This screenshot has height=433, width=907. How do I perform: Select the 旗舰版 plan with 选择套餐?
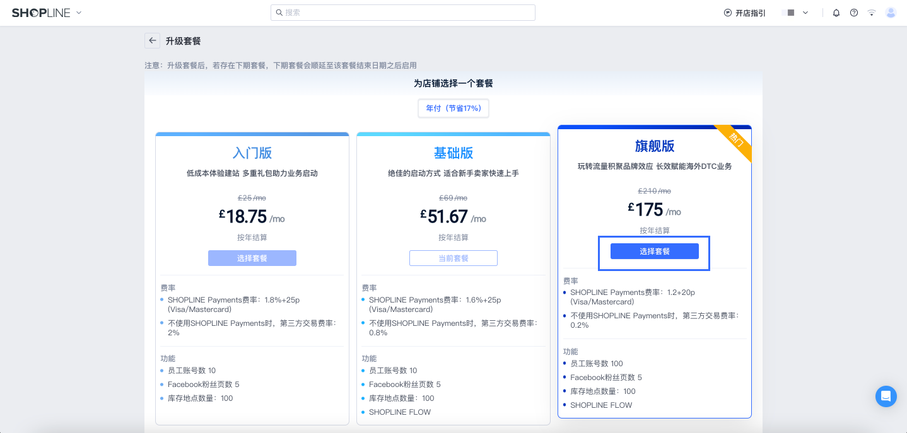[x=655, y=251]
